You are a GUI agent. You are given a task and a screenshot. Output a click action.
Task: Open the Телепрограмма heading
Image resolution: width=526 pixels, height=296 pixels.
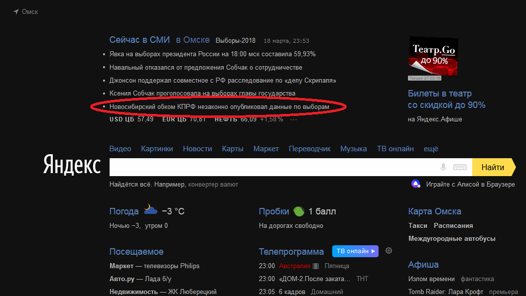pyautogui.click(x=291, y=252)
